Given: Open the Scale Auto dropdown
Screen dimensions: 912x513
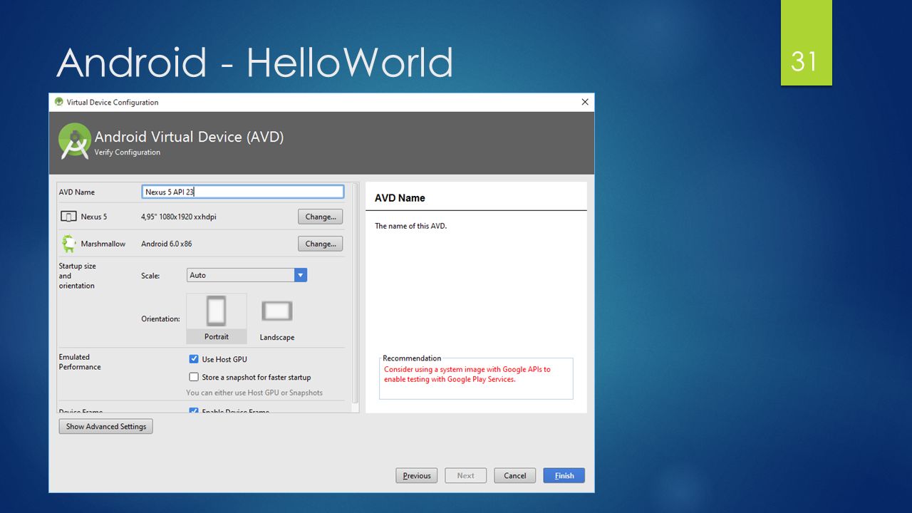Looking at the screenshot, I should (x=247, y=275).
